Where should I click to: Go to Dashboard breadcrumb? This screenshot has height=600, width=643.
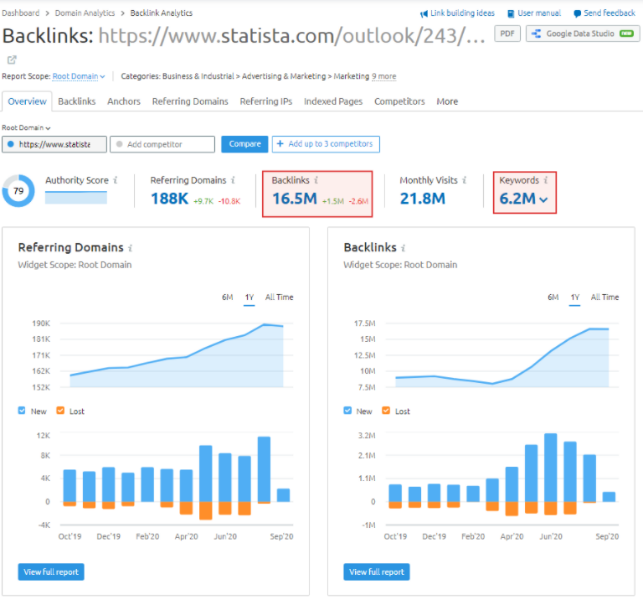click(x=20, y=13)
